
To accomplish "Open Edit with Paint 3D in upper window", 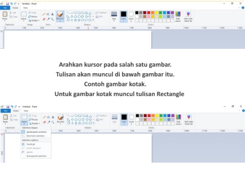I will pos(188,17).
